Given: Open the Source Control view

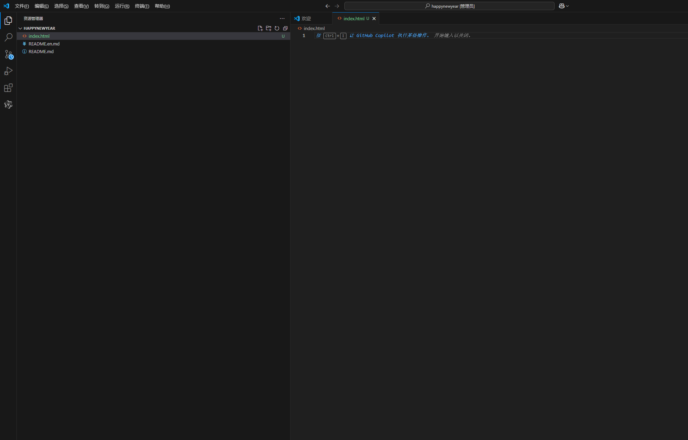Looking at the screenshot, I should pos(8,55).
